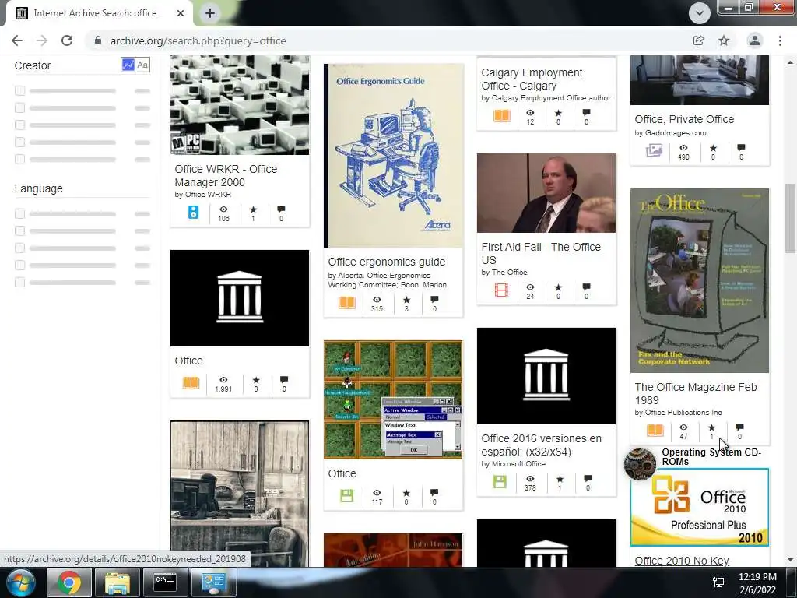Viewport: 797px width, 598px height.
Task: Click book texts icon on Office ergonomics card
Action: click(x=347, y=303)
